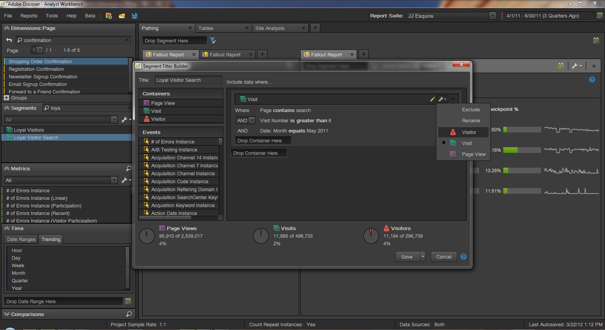The image size is (605, 330).
Task: Click the blue help icon in Segment Filter Builder
Action: click(464, 257)
